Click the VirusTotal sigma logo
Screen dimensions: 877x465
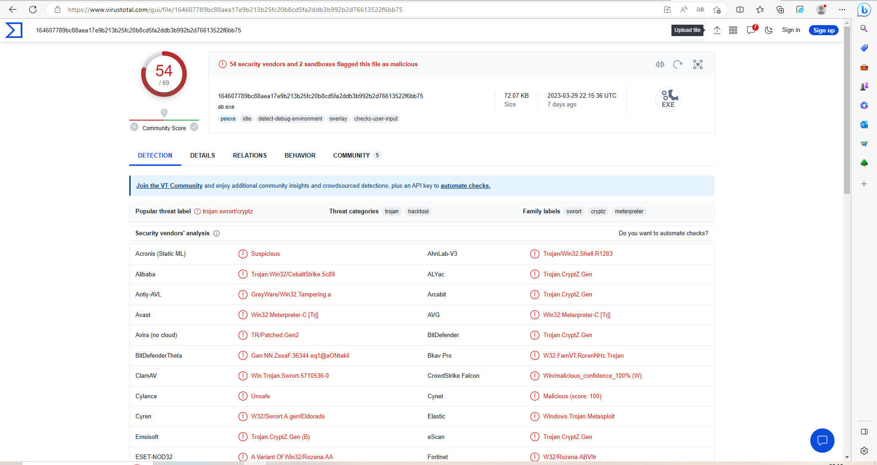click(x=14, y=30)
